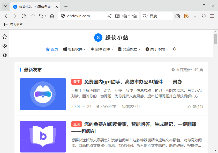Image resolution: width=218 pixels, height=153 pixels.
Task: Open the 灵办 AI插件 article title link
Action: point(133,82)
